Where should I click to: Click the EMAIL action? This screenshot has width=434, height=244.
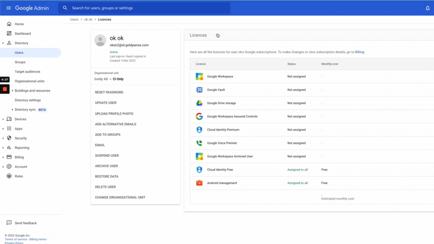click(x=100, y=145)
